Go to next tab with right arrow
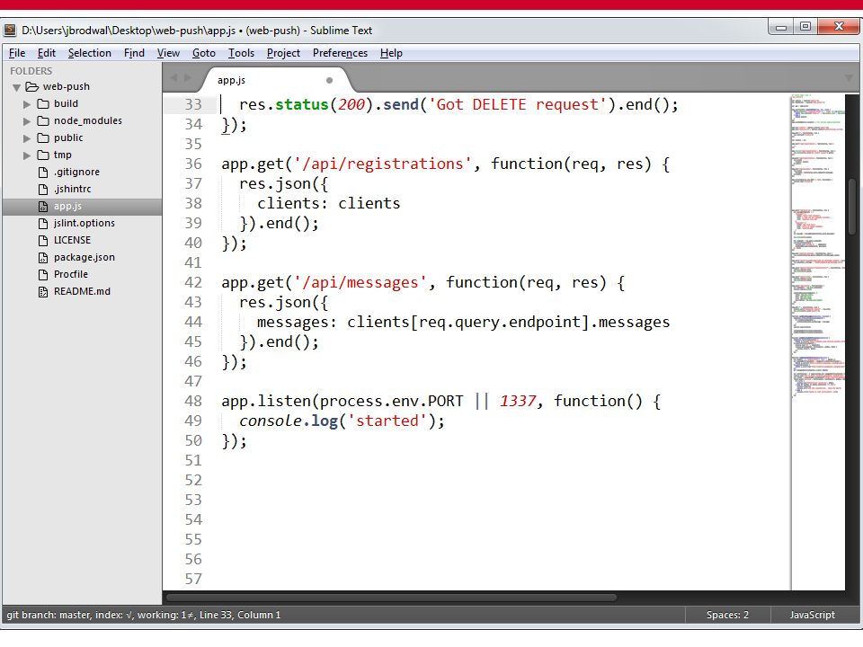The image size is (863, 647). (188, 77)
